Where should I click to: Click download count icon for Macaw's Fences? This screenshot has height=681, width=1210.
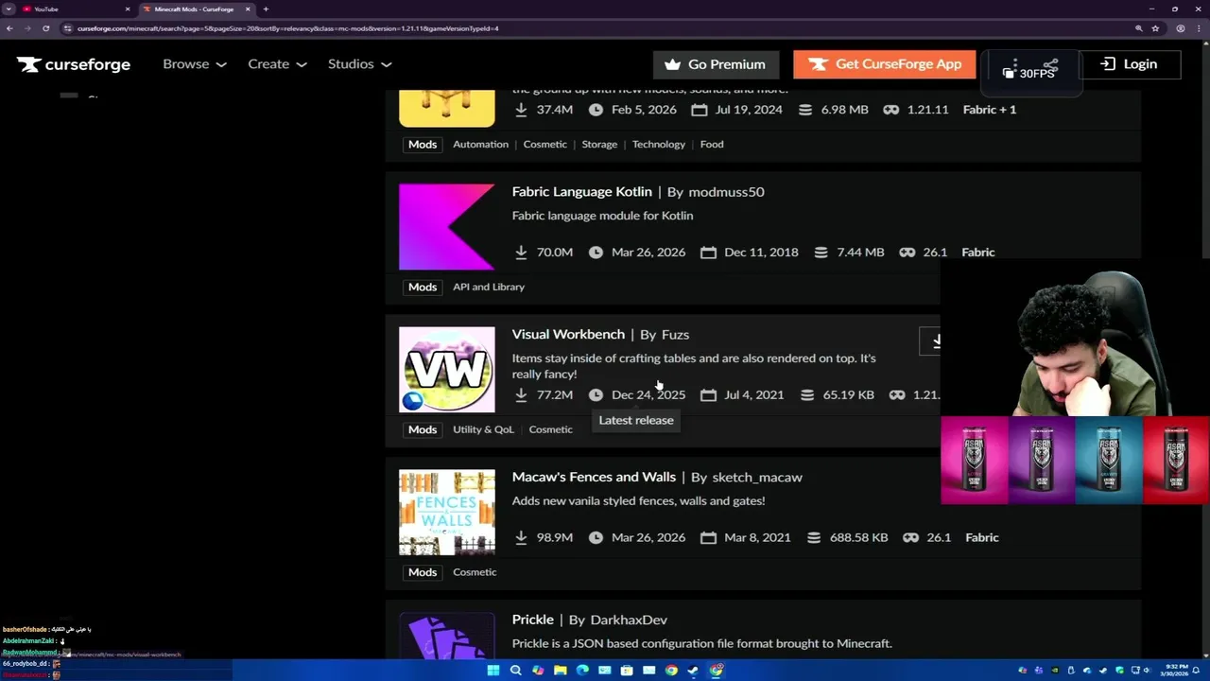pyautogui.click(x=521, y=537)
